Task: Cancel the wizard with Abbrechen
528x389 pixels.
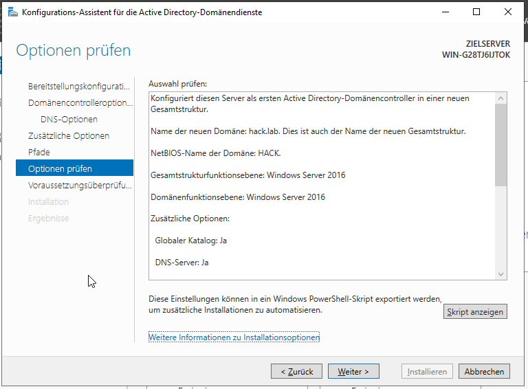Action: [484, 372]
